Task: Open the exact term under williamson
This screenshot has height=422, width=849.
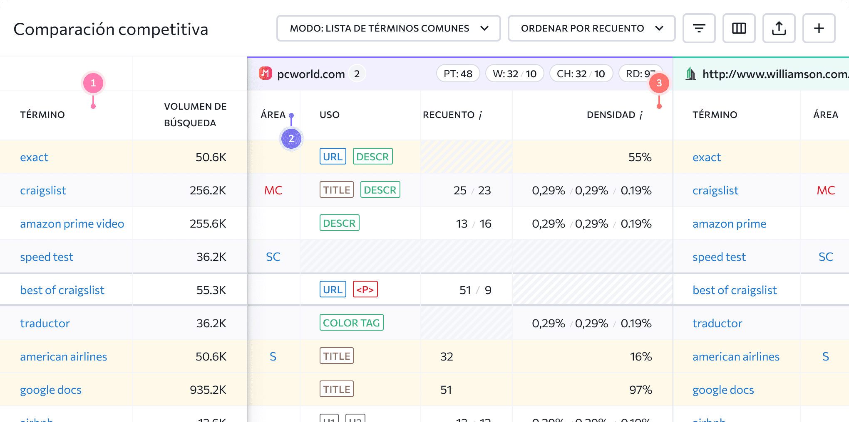Action: 707,157
